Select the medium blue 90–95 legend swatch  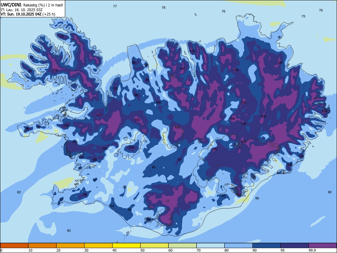click(267, 246)
